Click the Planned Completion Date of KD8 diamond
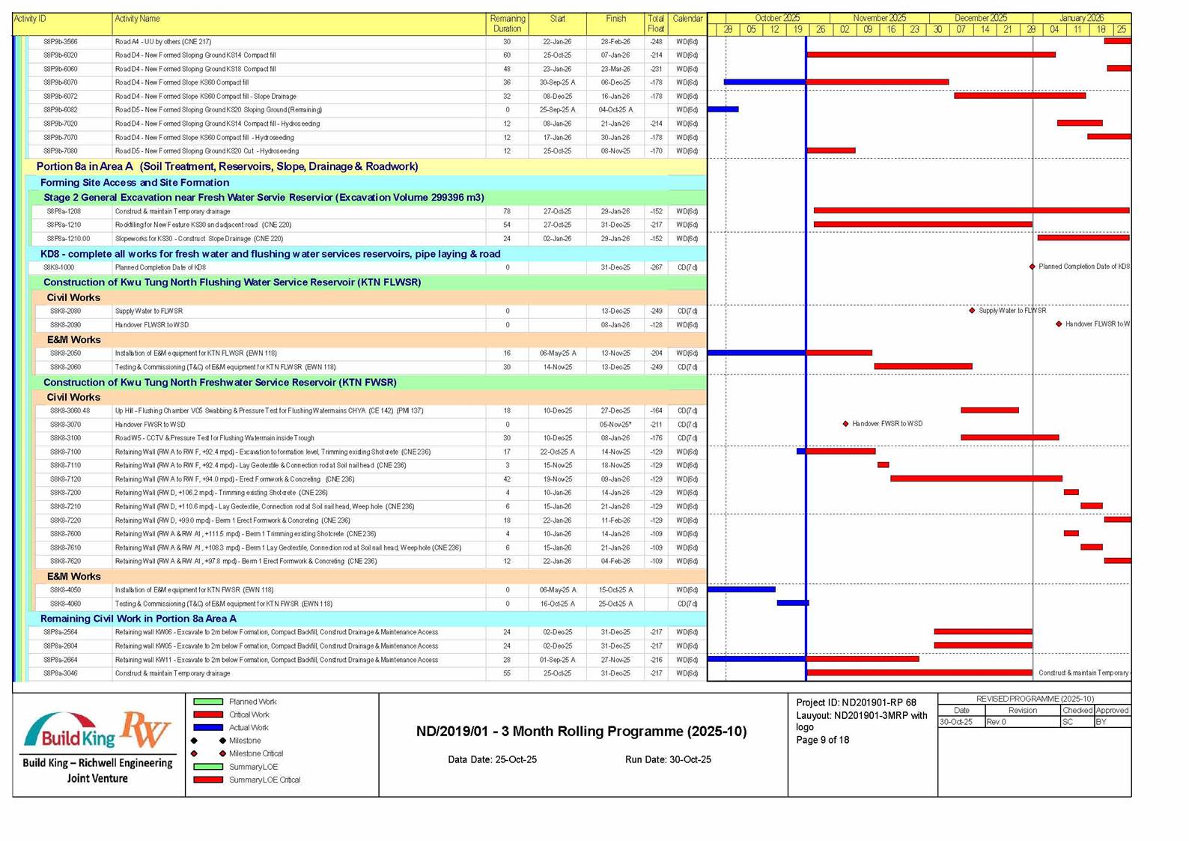This screenshot has height=841, width=1189. tap(1033, 267)
